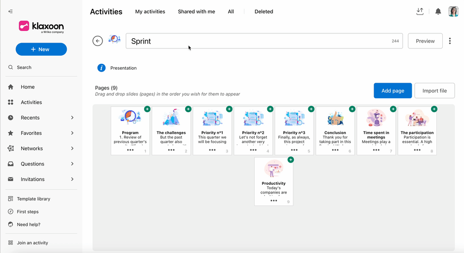
Task: Click the green plus on the Conclusion page
Action: [x=352, y=109]
